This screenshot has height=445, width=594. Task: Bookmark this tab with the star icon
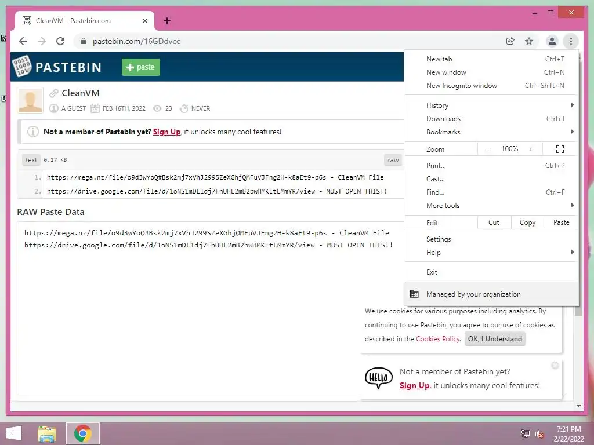529,41
